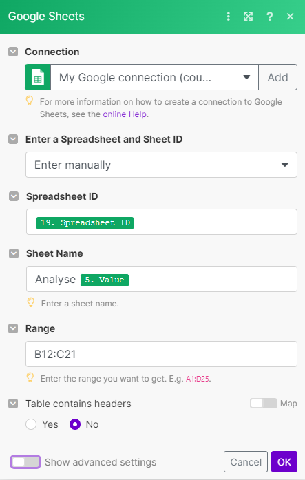The height and width of the screenshot is (480, 305).
Task: Open the Enter manually dropdown
Action: pyautogui.click(x=161, y=165)
